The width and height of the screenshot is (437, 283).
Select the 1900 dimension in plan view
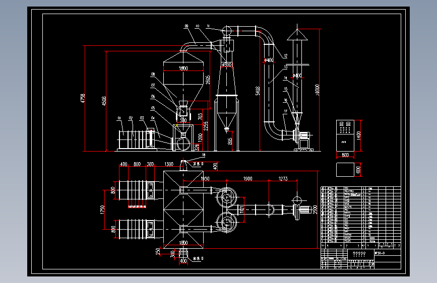(x=247, y=179)
